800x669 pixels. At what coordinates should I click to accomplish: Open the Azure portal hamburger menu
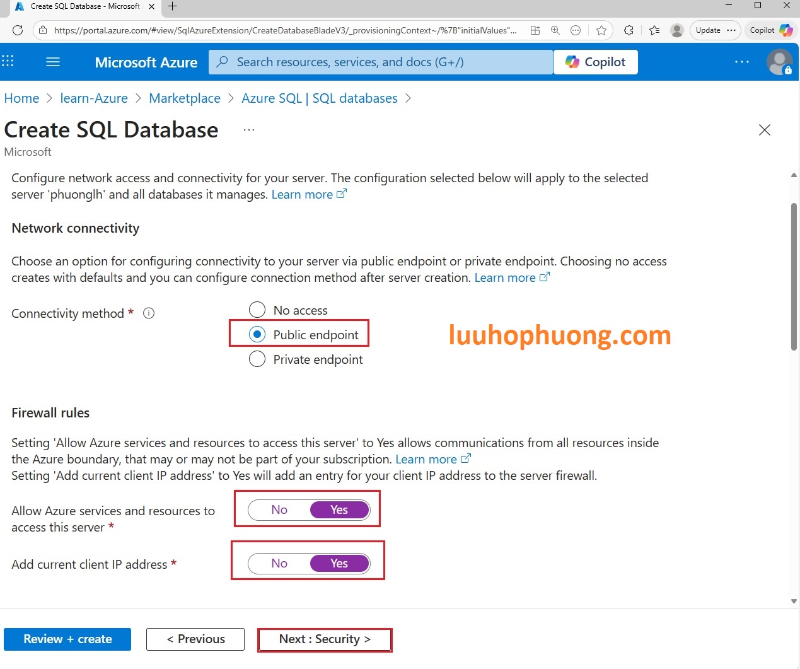click(x=53, y=62)
